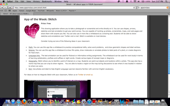Open the Safari menu

(10, 1)
